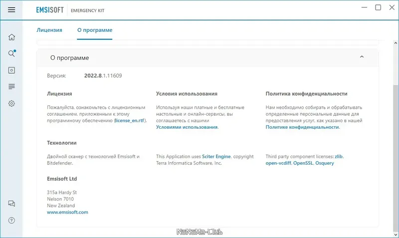Open the Help question mark icon
The height and width of the screenshot is (238, 399).
[x=11, y=221]
